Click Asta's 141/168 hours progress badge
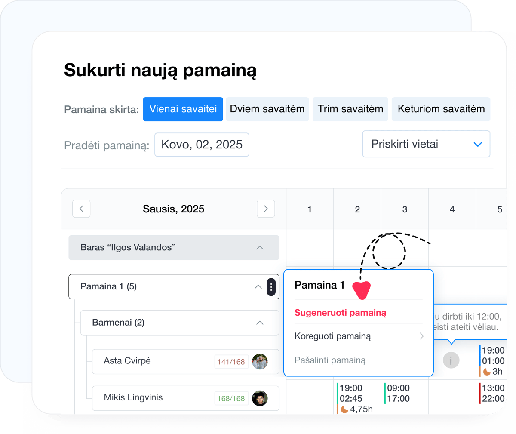The image size is (516, 434). [x=231, y=362]
